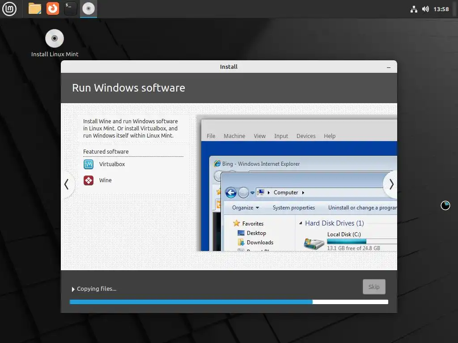
Task: Click the installation progress bar
Action: click(x=229, y=302)
